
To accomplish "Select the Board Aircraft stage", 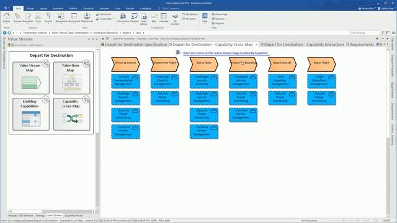I will tap(282, 64).
